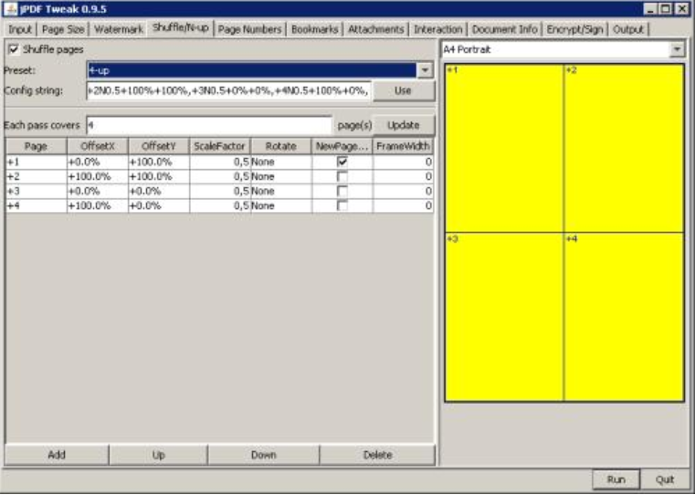Click the +4 preview quadrant
This screenshot has width=695, height=495.
tap(624, 317)
